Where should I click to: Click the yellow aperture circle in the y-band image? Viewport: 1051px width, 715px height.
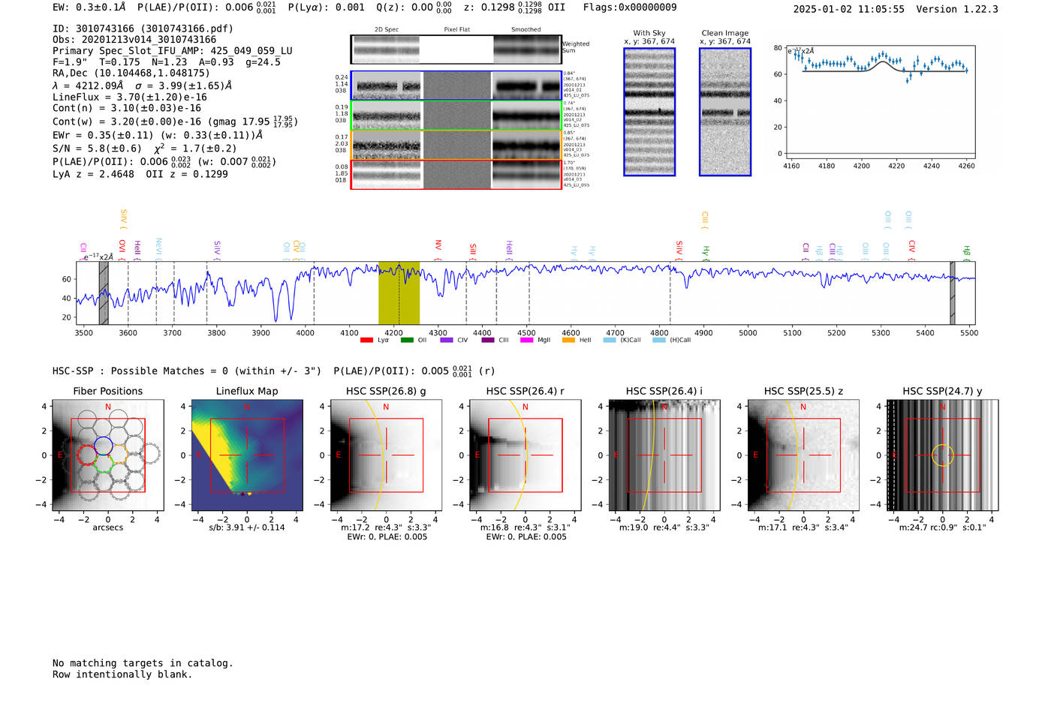pyautogui.click(x=943, y=455)
